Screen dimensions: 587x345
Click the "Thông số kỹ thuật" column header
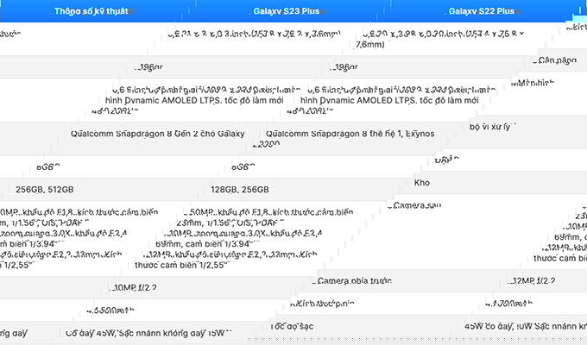coord(92,11)
